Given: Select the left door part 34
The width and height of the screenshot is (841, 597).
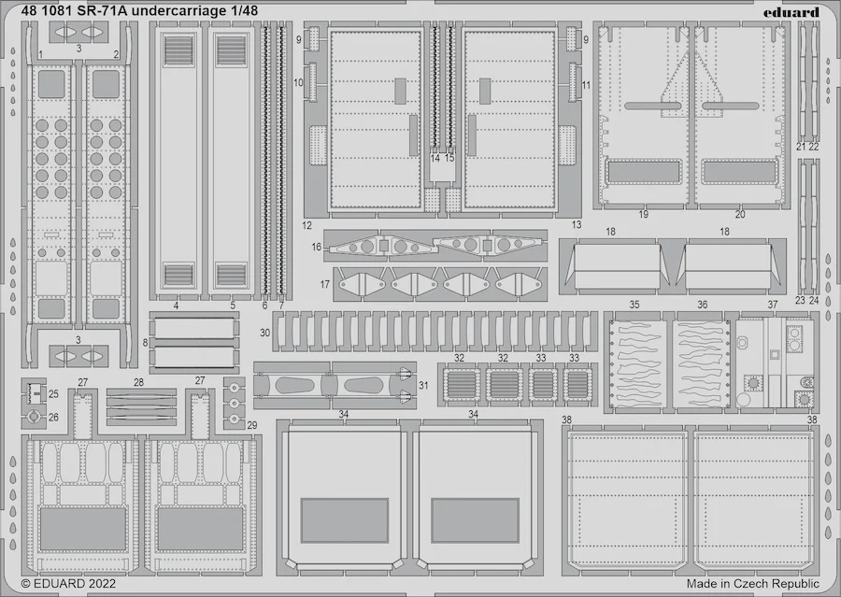Looking at the screenshot, I should (x=343, y=499).
